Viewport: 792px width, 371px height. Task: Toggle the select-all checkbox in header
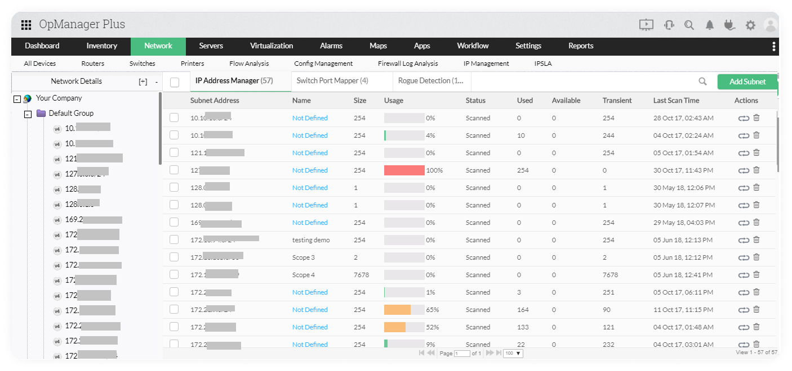pos(175,82)
